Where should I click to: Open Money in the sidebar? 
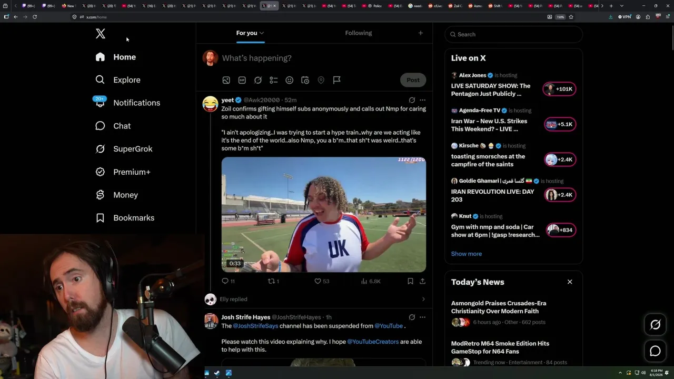pyautogui.click(x=116, y=195)
